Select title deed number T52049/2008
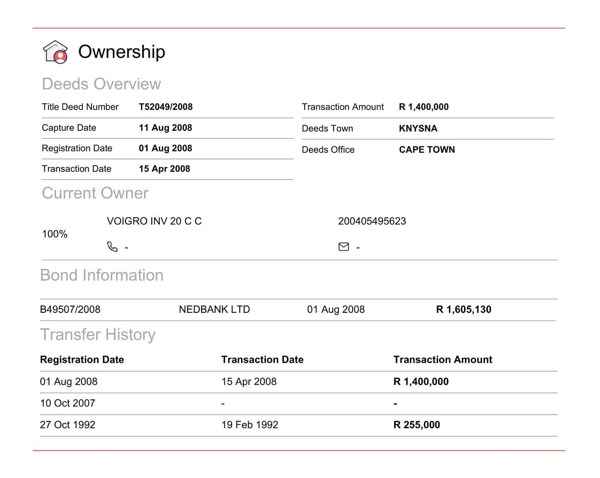Image resolution: width=600 pixels, height=478 pixels. (166, 107)
